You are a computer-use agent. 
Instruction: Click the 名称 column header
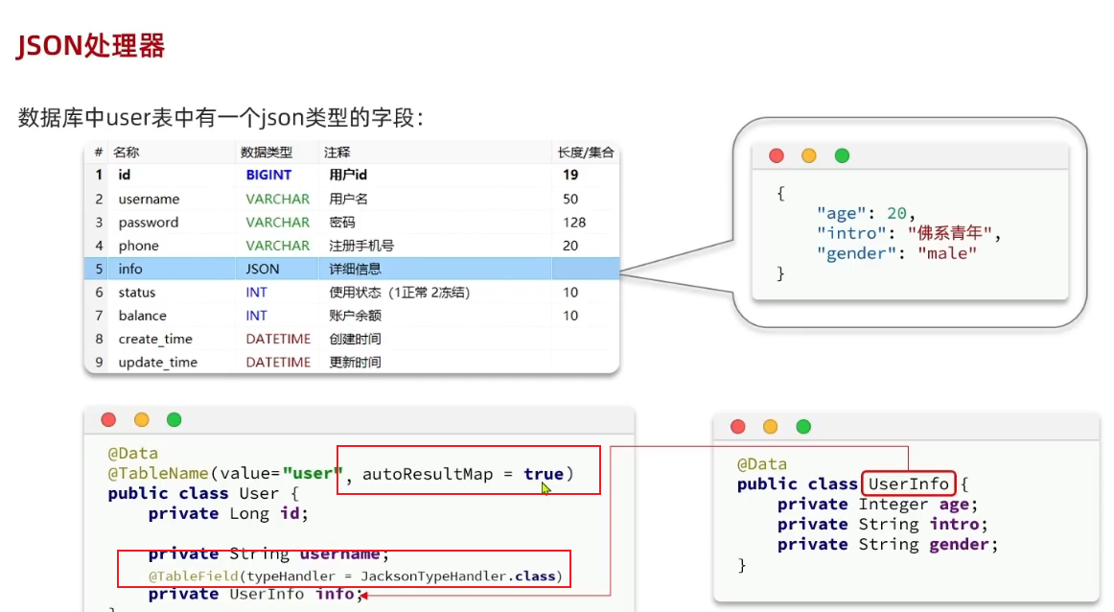pyautogui.click(x=126, y=153)
